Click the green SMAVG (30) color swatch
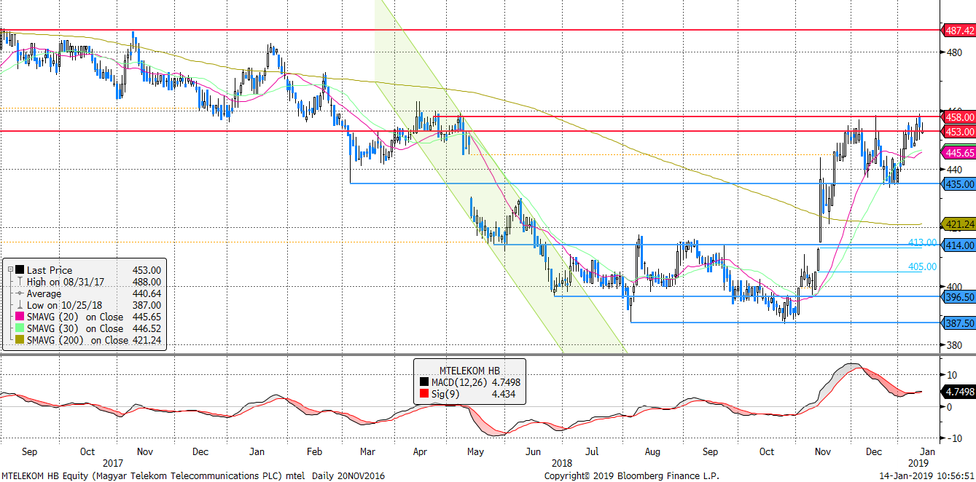Image resolution: width=976 pixels, height=482 pixels. pos(20,328)
